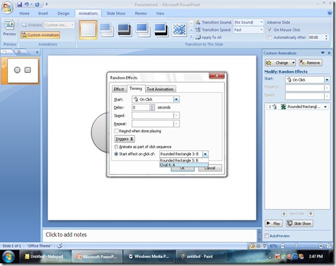Viewport: 336px width, 266px height.
Task: Expand transition gallery More arrow
Action: (x=192, y=37)
